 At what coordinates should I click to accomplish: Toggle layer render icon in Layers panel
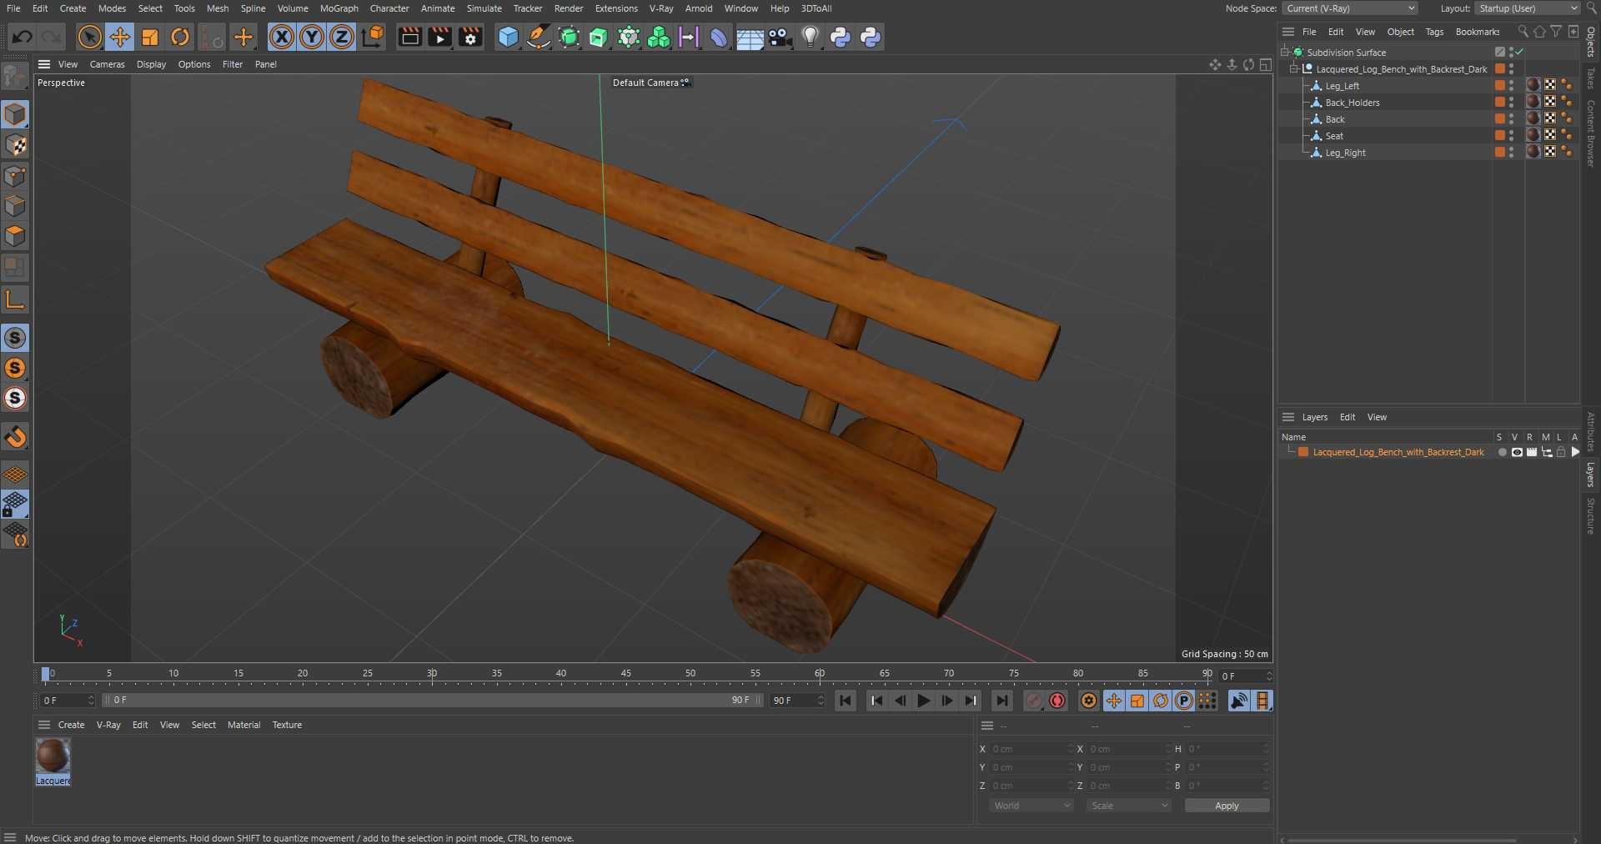coord(1532,452)
